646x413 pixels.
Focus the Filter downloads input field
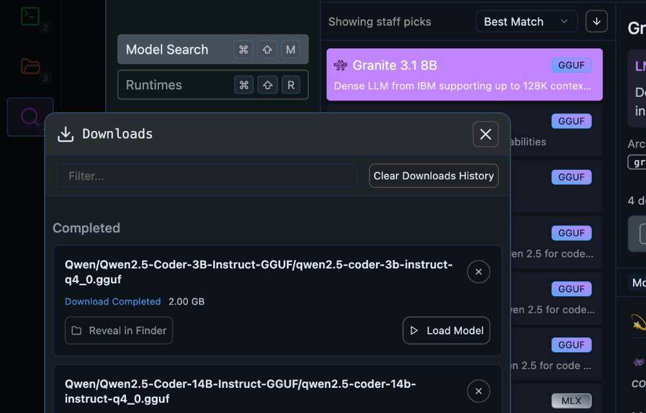207,176
